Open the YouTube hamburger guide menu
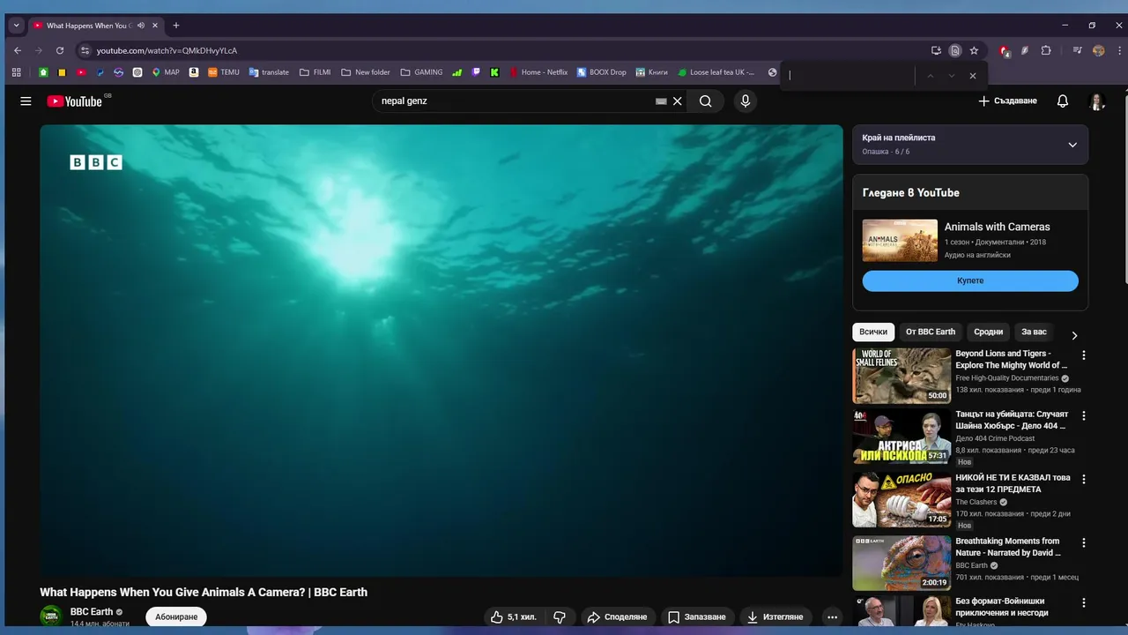1128x635 pixels. (26, 101)
